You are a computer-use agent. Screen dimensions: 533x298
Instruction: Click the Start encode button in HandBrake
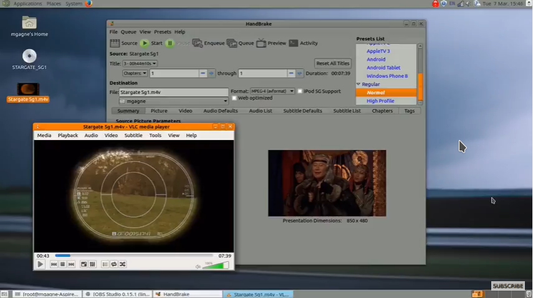(x=150, y=44)
